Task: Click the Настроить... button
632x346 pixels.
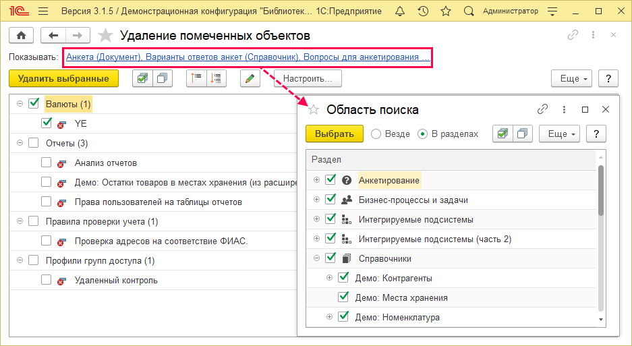Action: [x=308, y=78]
